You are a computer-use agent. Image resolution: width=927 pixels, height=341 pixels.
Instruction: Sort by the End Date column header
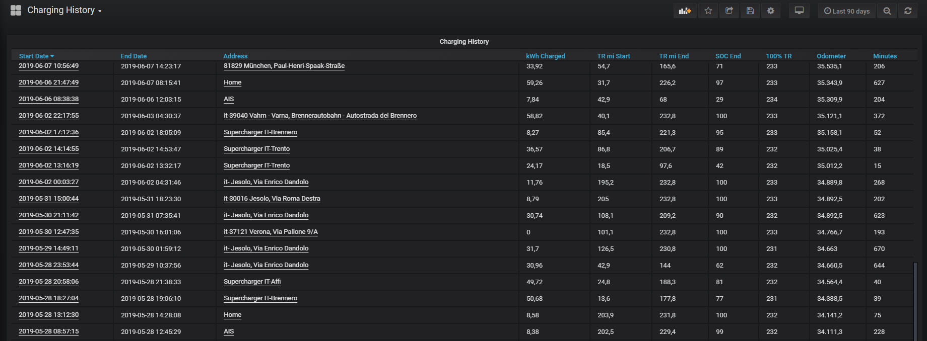134,56
